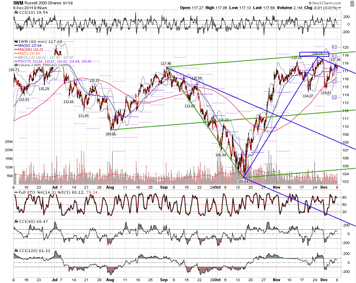Click the R2 pivot marker box
The width and height of the screenshot is (356, 283).
click(334, 47)
